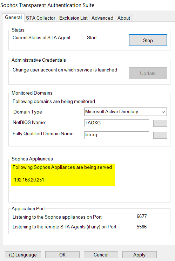
Task: Click the port value 5566
Action: (x=142, y=227)
